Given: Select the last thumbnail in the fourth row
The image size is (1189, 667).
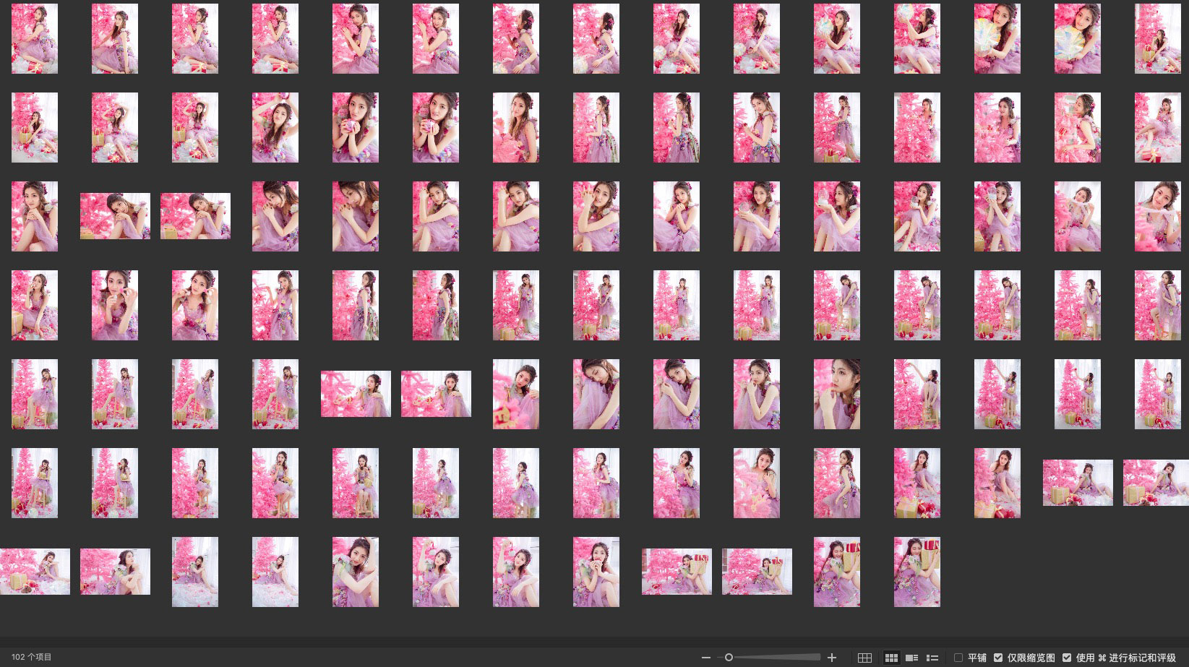Looking at the screenshot, I should coord(1157,305).
